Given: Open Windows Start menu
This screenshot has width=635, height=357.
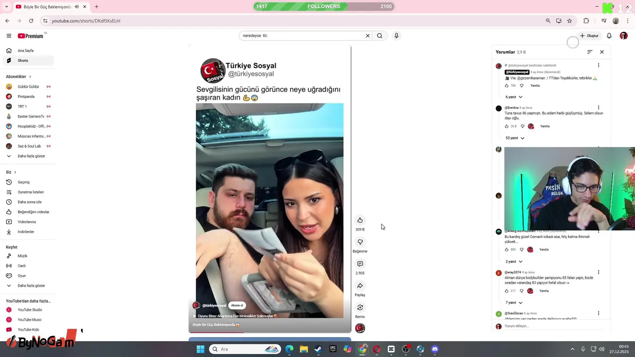Looking at the screenshot, I should tap(200, 349).
